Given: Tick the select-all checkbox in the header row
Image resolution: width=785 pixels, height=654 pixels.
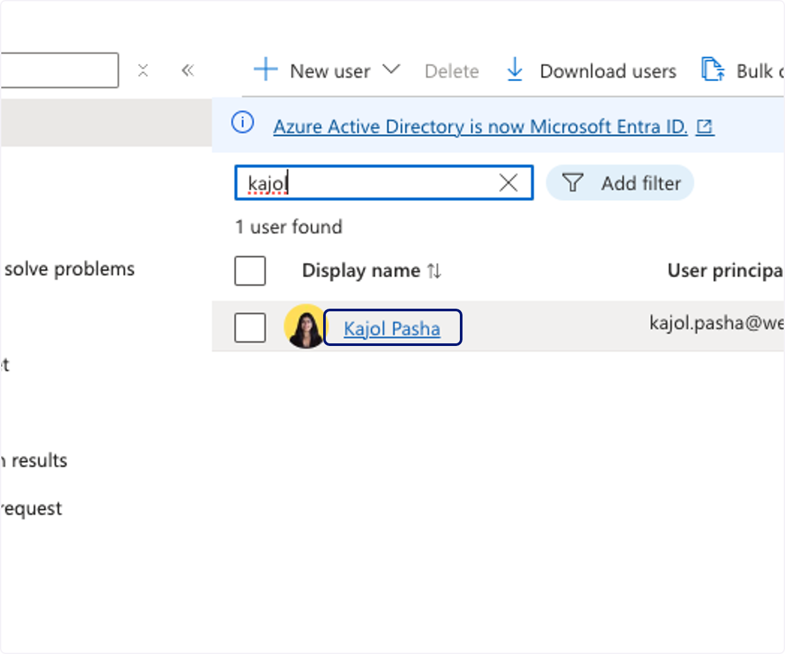Looking at the screenshot, I should click(x=250, y=271).
